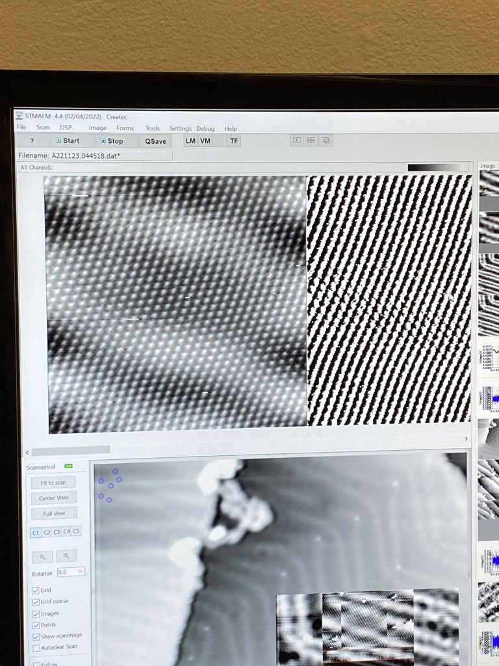Click the question mark help button
499x666 pixels.
point(32,140)
